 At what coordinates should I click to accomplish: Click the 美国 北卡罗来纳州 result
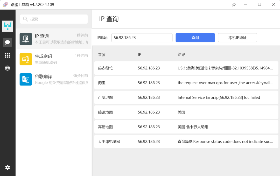click(x=193, y=127)
